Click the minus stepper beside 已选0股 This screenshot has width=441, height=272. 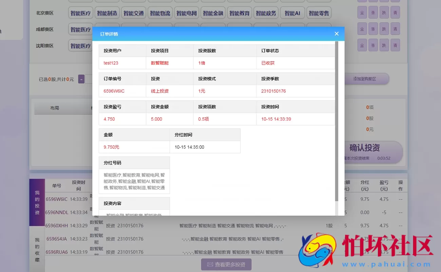[x=81, y=79]
